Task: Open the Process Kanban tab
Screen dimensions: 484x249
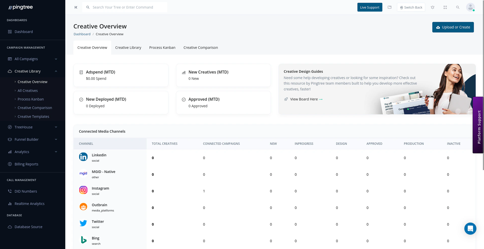Action: point(162,47)
